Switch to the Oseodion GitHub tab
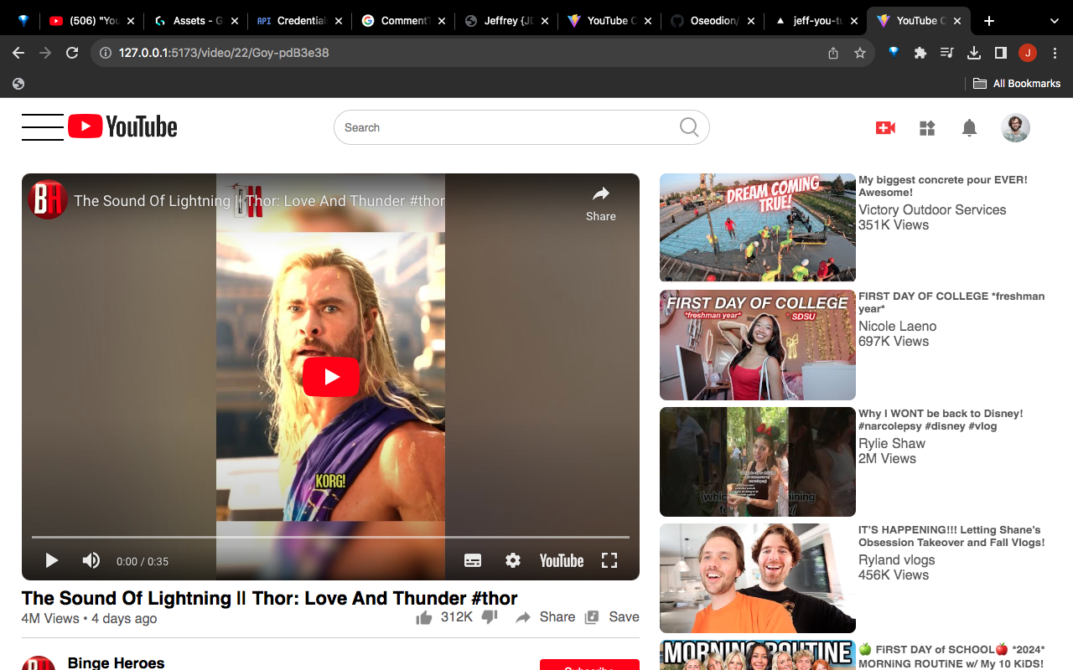 [x=713, y=21]
